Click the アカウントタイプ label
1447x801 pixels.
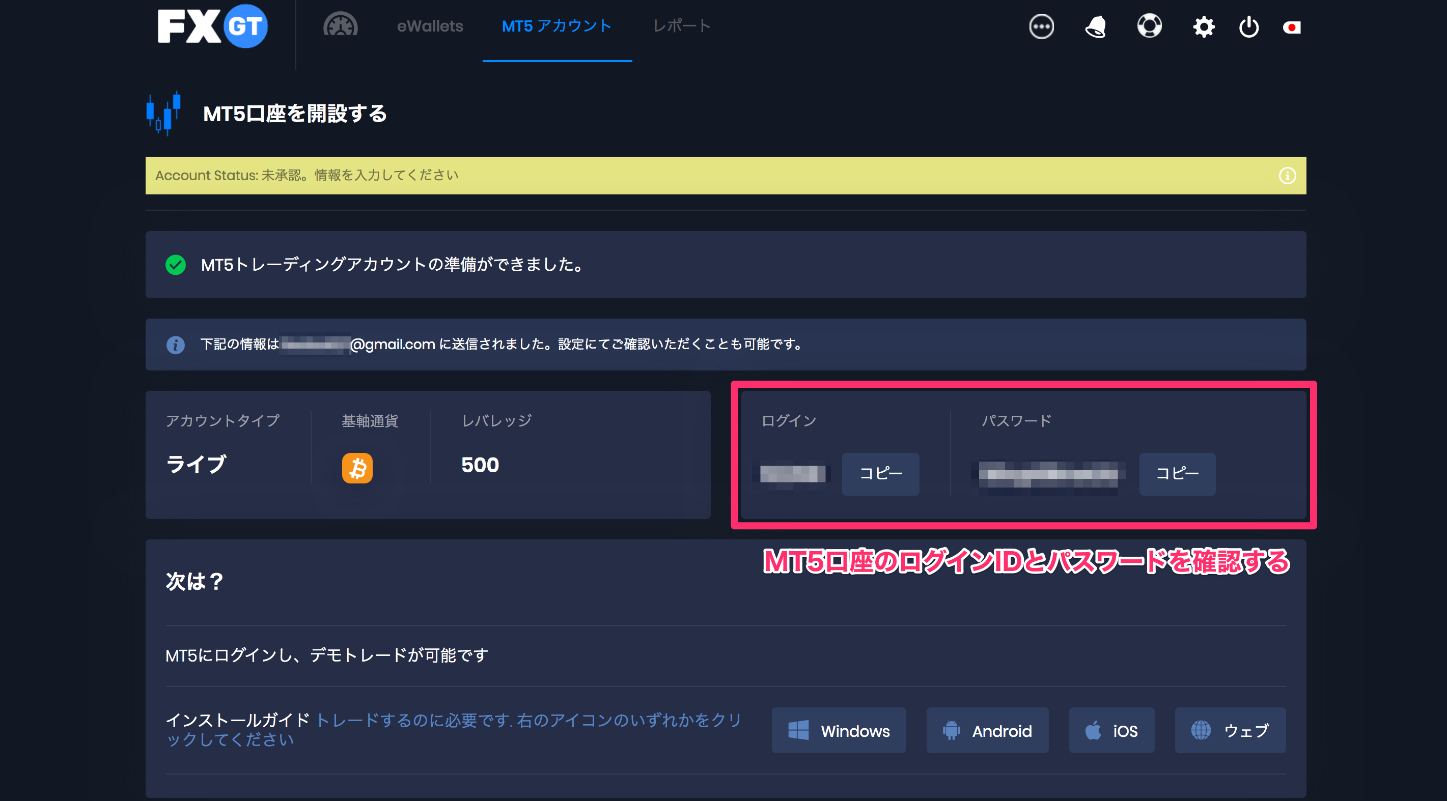click(222, 420)
